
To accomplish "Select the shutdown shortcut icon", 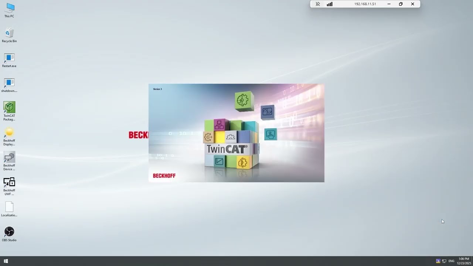I will [x=9, y=85].
